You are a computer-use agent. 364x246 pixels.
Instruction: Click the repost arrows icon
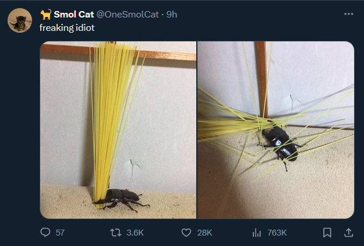(x=116, y=233)
